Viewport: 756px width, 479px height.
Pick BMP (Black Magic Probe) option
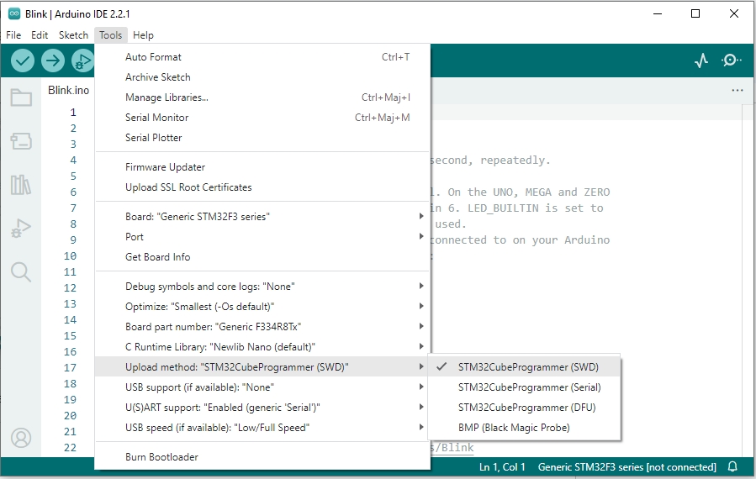pyautogui.click(x=514, y=428)
